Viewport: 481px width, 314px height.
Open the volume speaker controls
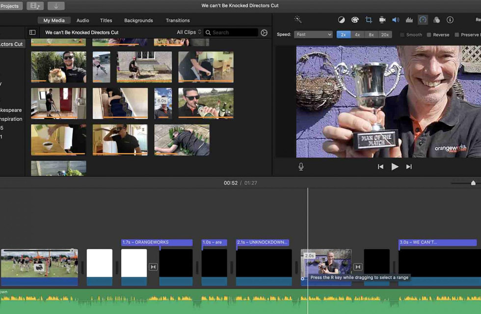pyautogui.click(x=396, y=20)
